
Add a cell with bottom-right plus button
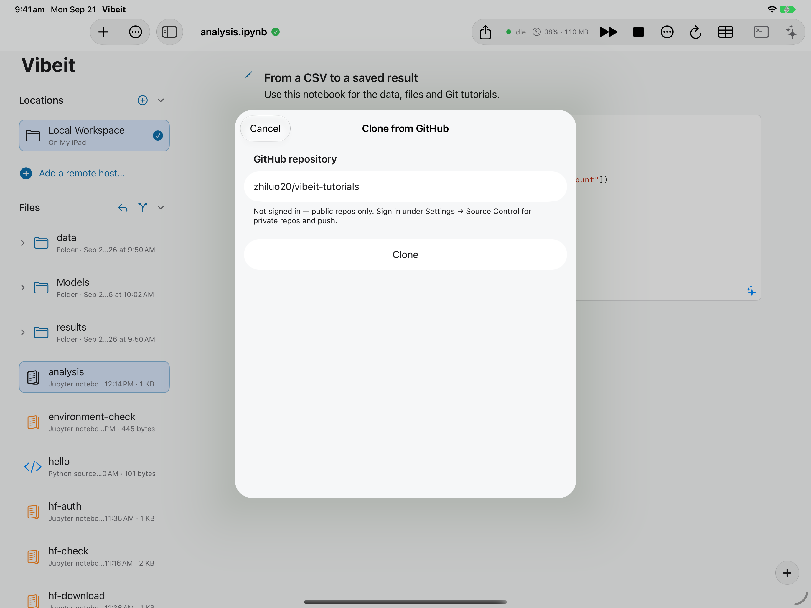point(787,572)
